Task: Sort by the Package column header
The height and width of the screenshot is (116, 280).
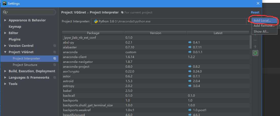Action: coord(93,33)
